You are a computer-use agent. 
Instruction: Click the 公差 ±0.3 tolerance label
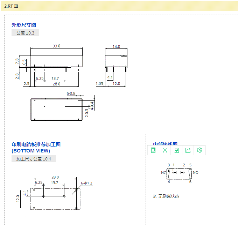(25, 33)
